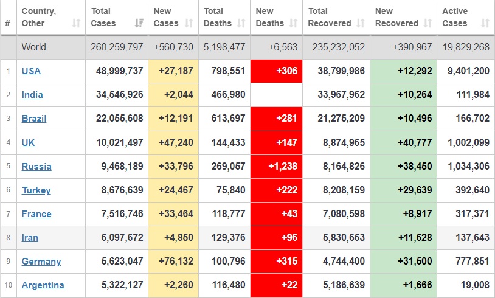Click Russia's red +1,238 new deaths cell
Viewport: 495px width, 298px height.
(x=276, y=166)
